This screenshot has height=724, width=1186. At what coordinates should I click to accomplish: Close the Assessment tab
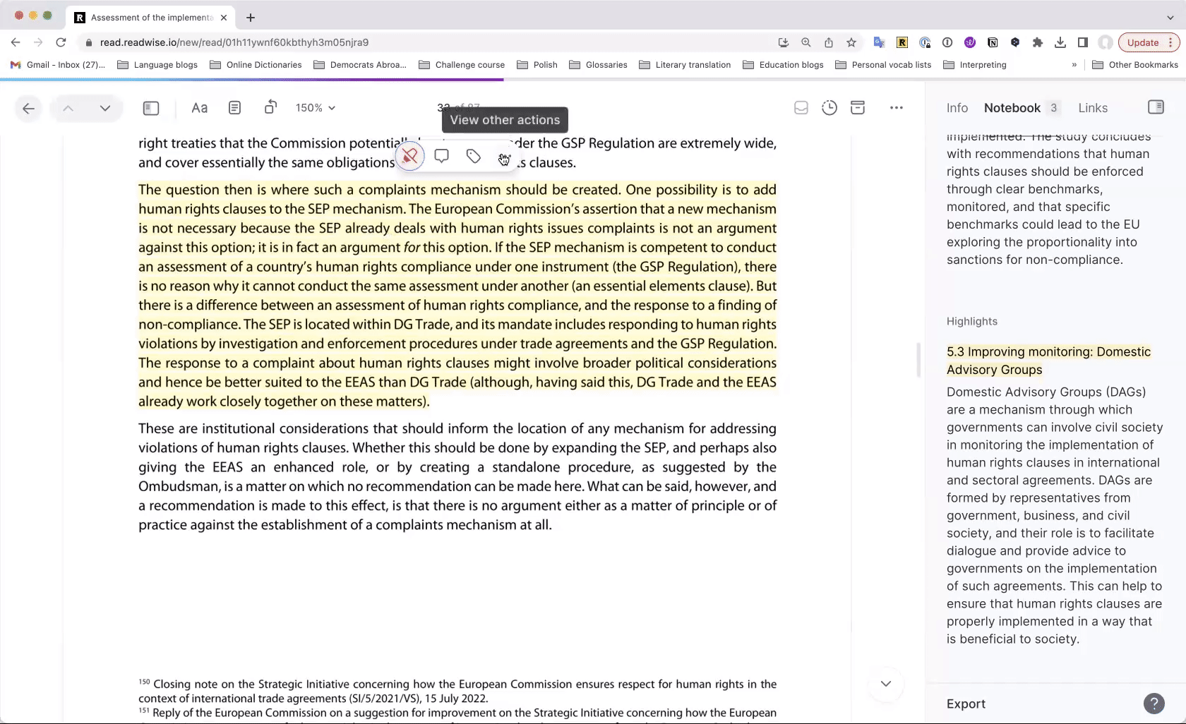pyautogui.click(x=224, y=17)
